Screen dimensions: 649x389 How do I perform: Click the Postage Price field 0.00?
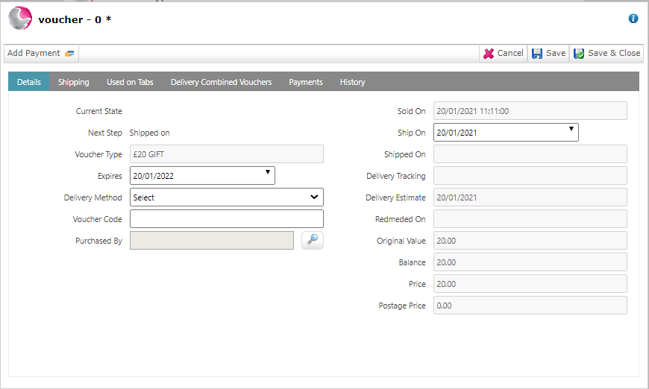(x=530, y=305)
